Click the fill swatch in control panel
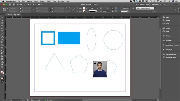 [x=84, y=8]
